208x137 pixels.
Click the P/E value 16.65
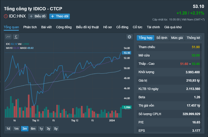(196, 122)
